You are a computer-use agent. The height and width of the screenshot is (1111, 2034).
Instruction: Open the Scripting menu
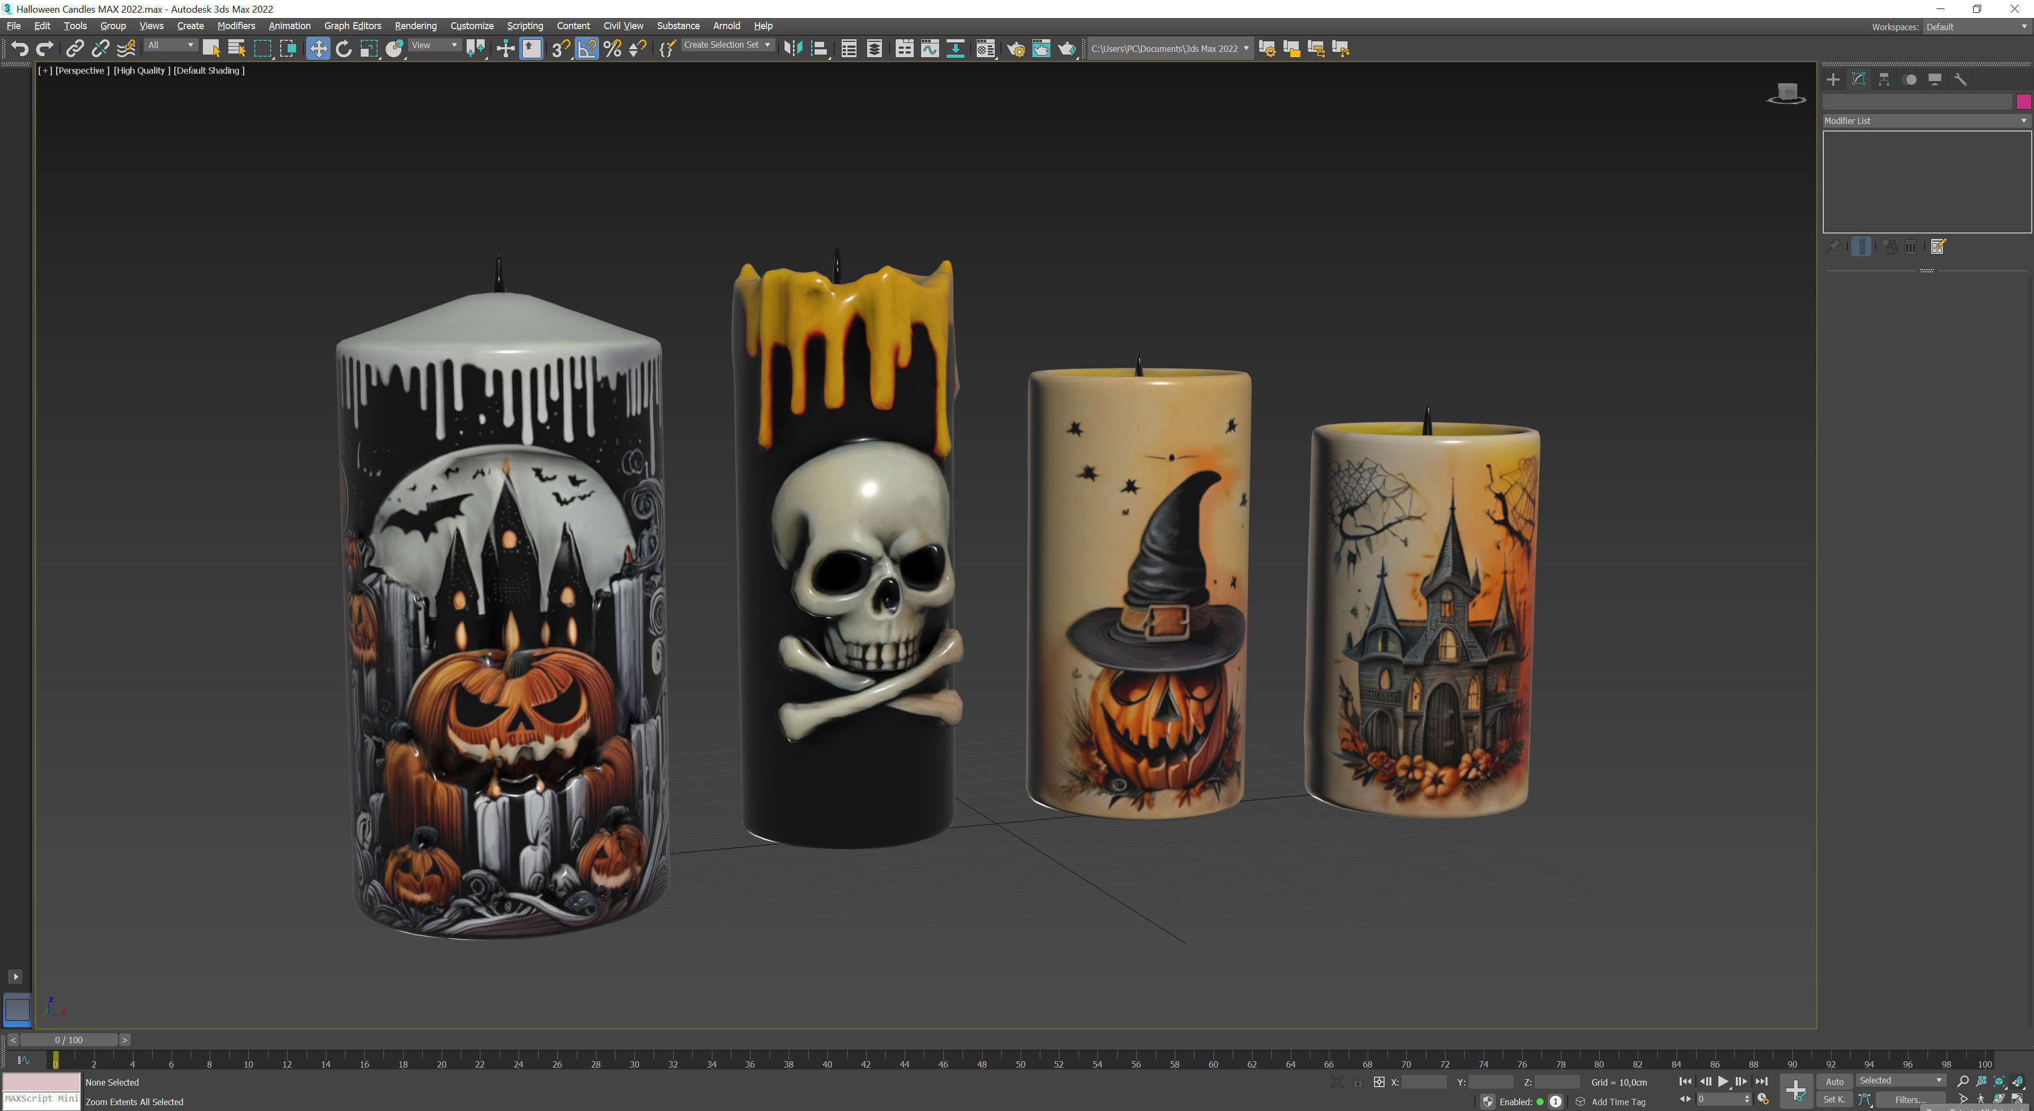524,26
